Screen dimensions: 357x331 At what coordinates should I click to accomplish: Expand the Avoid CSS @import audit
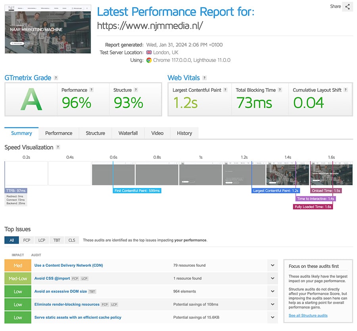[x=273, y=278]
